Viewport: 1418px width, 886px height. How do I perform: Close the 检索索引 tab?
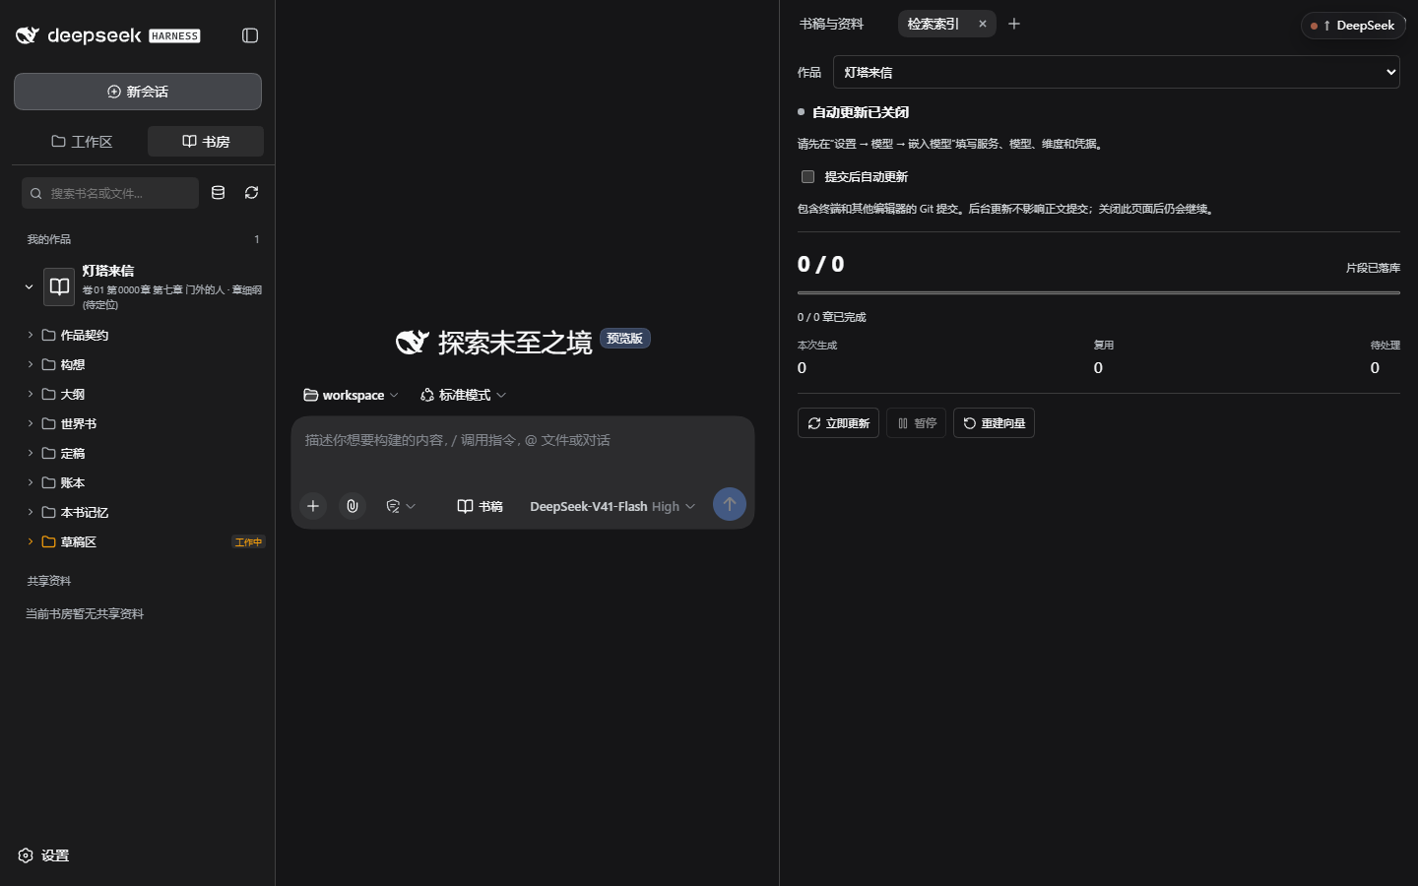(983, 24)
